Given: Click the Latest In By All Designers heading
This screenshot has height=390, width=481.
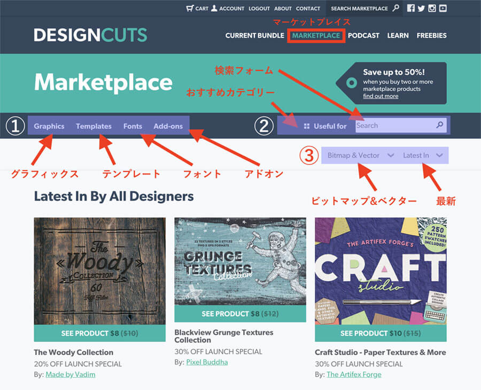Looking at the screenshot, I should tap(114, 196).
